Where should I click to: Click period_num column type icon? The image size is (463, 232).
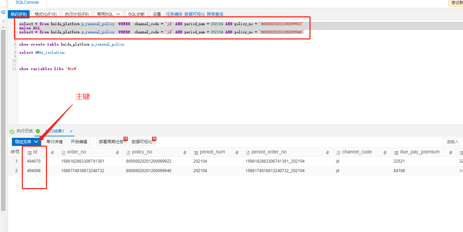coord(196,153)
